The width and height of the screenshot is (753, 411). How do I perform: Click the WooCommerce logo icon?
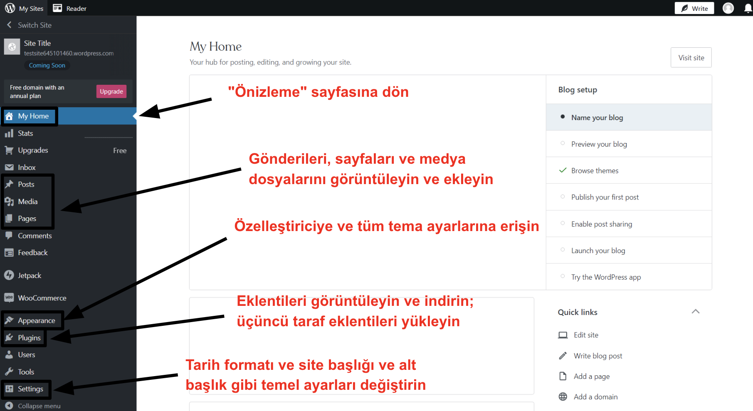coord(9,298)
